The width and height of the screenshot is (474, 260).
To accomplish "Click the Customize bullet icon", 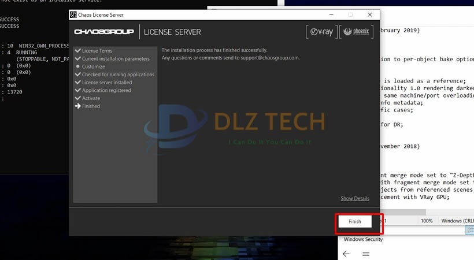I will coord(77,66).
